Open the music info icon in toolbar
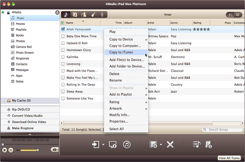245x162 pixels. 208,145
